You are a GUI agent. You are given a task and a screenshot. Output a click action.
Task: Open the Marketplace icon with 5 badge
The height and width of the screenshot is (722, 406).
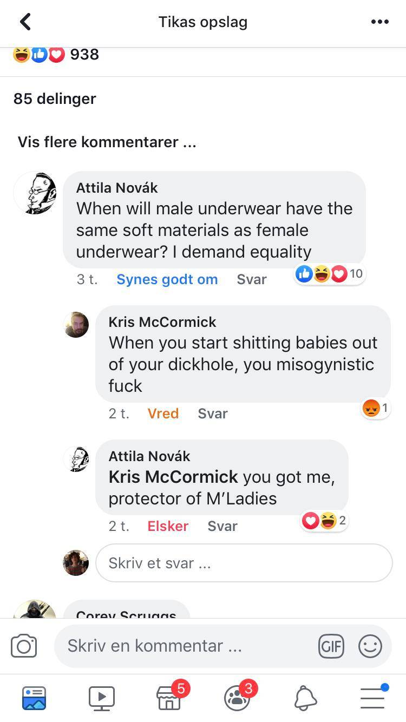[169, 698]
